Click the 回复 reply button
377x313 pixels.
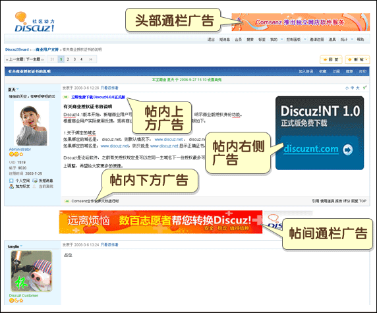[331, 59]
